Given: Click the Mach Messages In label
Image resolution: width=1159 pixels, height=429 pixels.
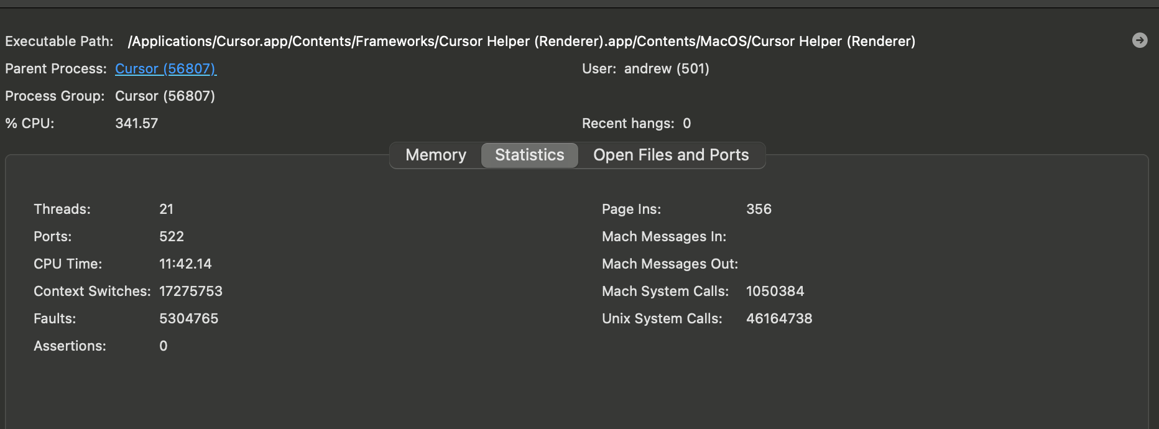Looking at the screenshot, I should click(x=663, y=236).
